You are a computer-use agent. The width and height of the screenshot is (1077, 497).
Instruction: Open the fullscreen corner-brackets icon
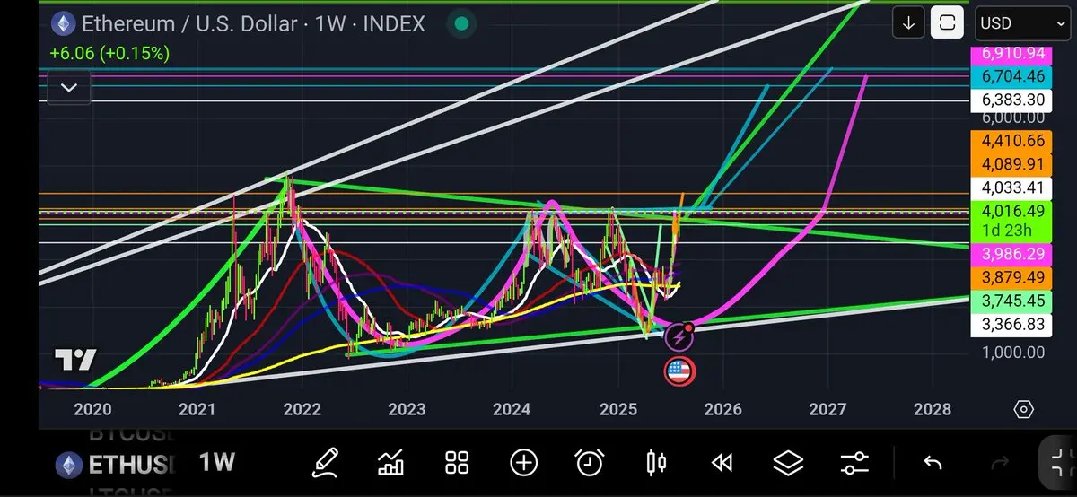click(x=1063, y=463)
